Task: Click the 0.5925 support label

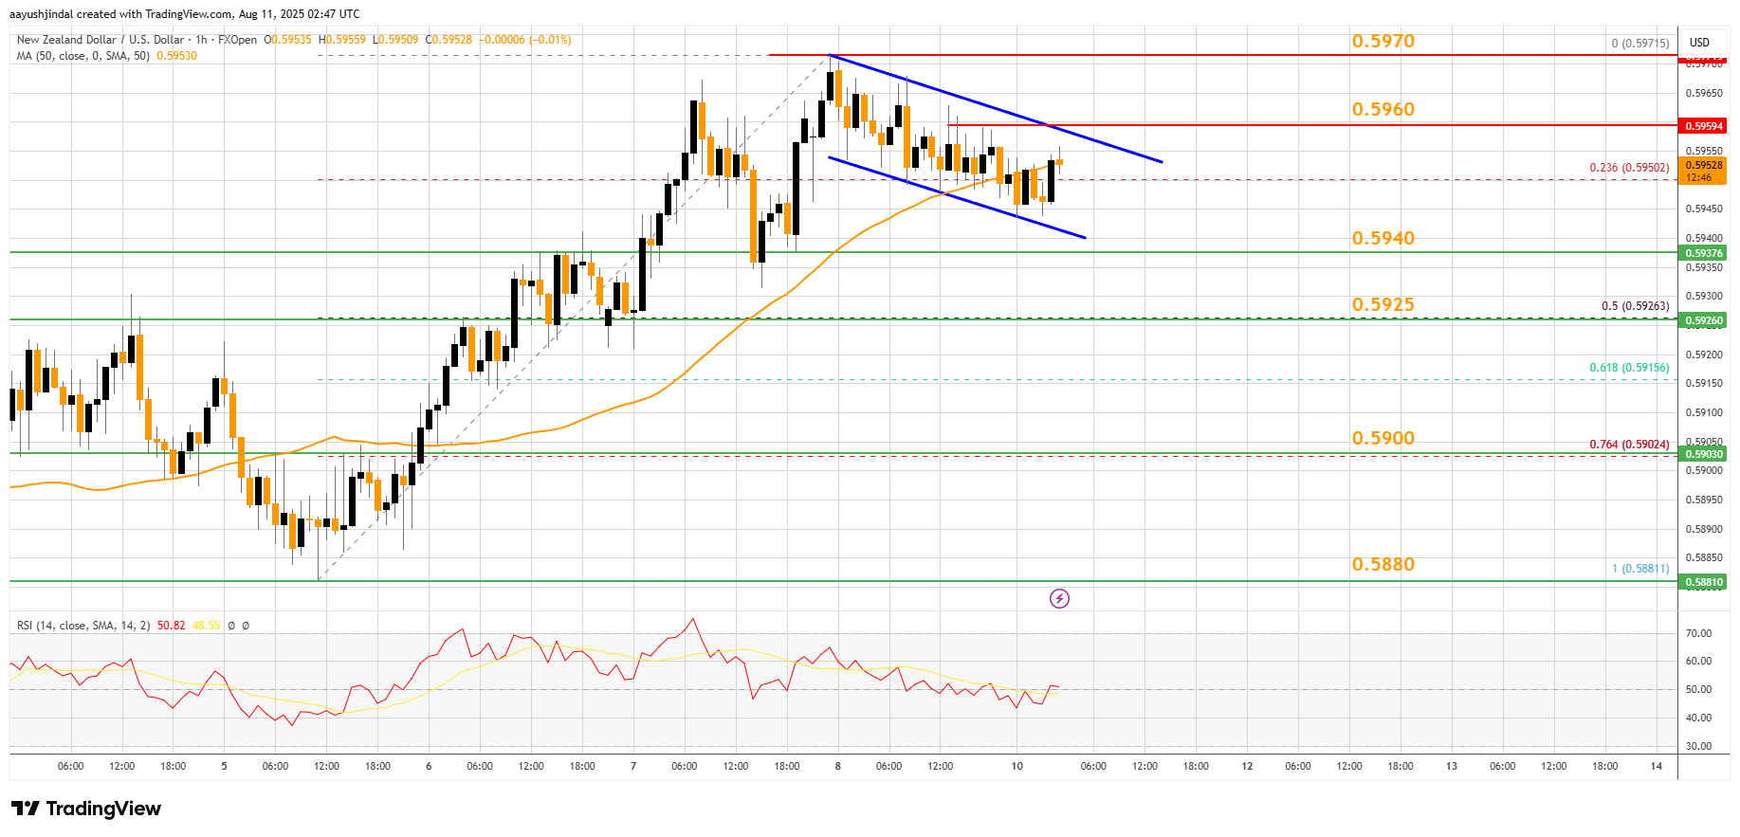Action: [x=1383, y=304]
